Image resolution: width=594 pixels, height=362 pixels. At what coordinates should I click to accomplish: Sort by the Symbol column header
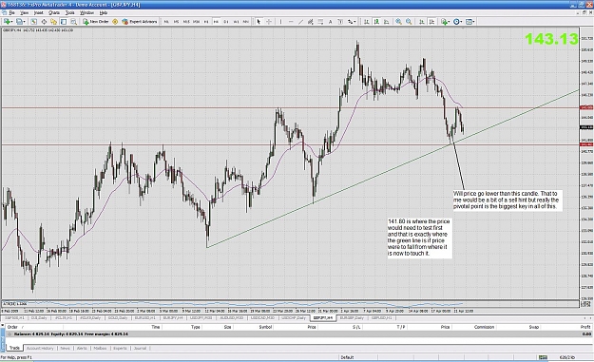click(x=265, y=327)
